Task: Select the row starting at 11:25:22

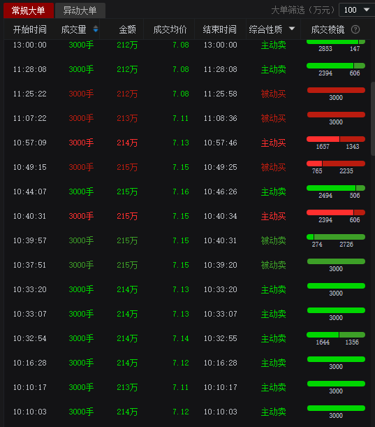Action: (187, 94)
